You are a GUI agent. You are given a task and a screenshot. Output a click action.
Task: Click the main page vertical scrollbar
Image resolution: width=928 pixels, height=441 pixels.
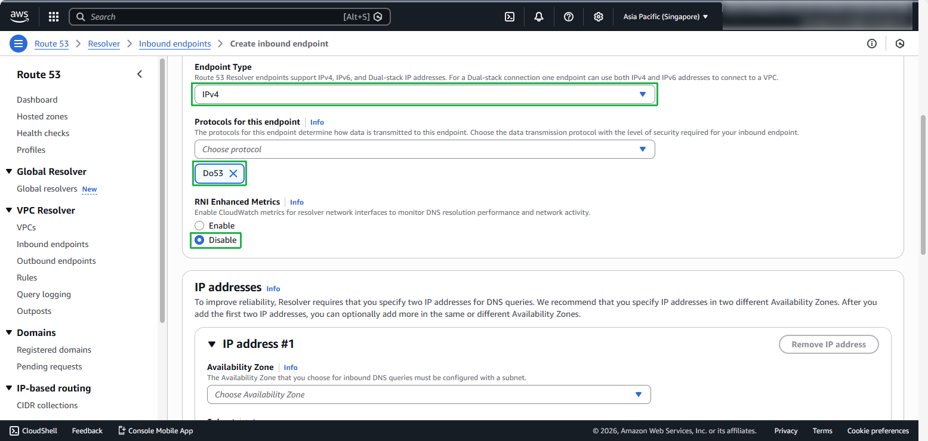pyautogui.click(x=924, y=185)
